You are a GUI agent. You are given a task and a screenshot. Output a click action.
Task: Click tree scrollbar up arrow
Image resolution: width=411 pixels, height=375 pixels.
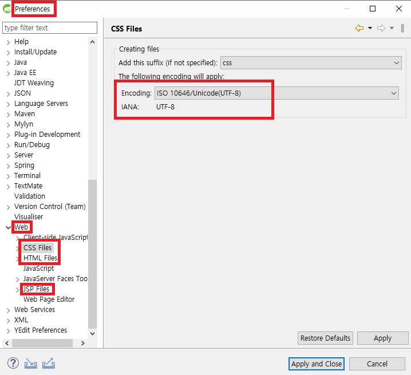93,42
